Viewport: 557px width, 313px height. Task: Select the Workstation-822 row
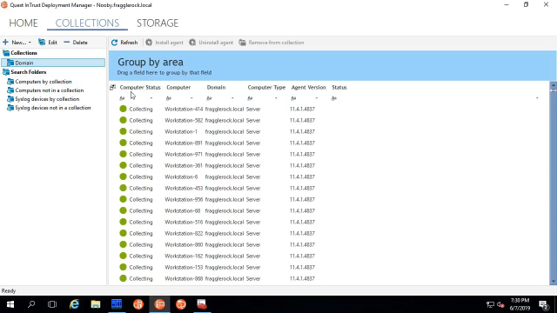click(329, 234)
